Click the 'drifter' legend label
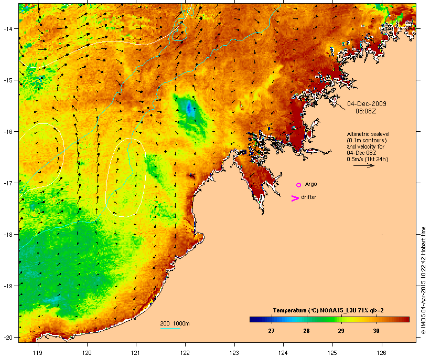Viewport: 430px width, 357px height. tap(308, 197)
